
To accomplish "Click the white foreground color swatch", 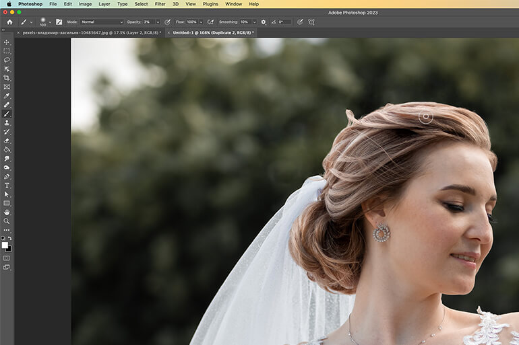I will [x=4, y=245].
